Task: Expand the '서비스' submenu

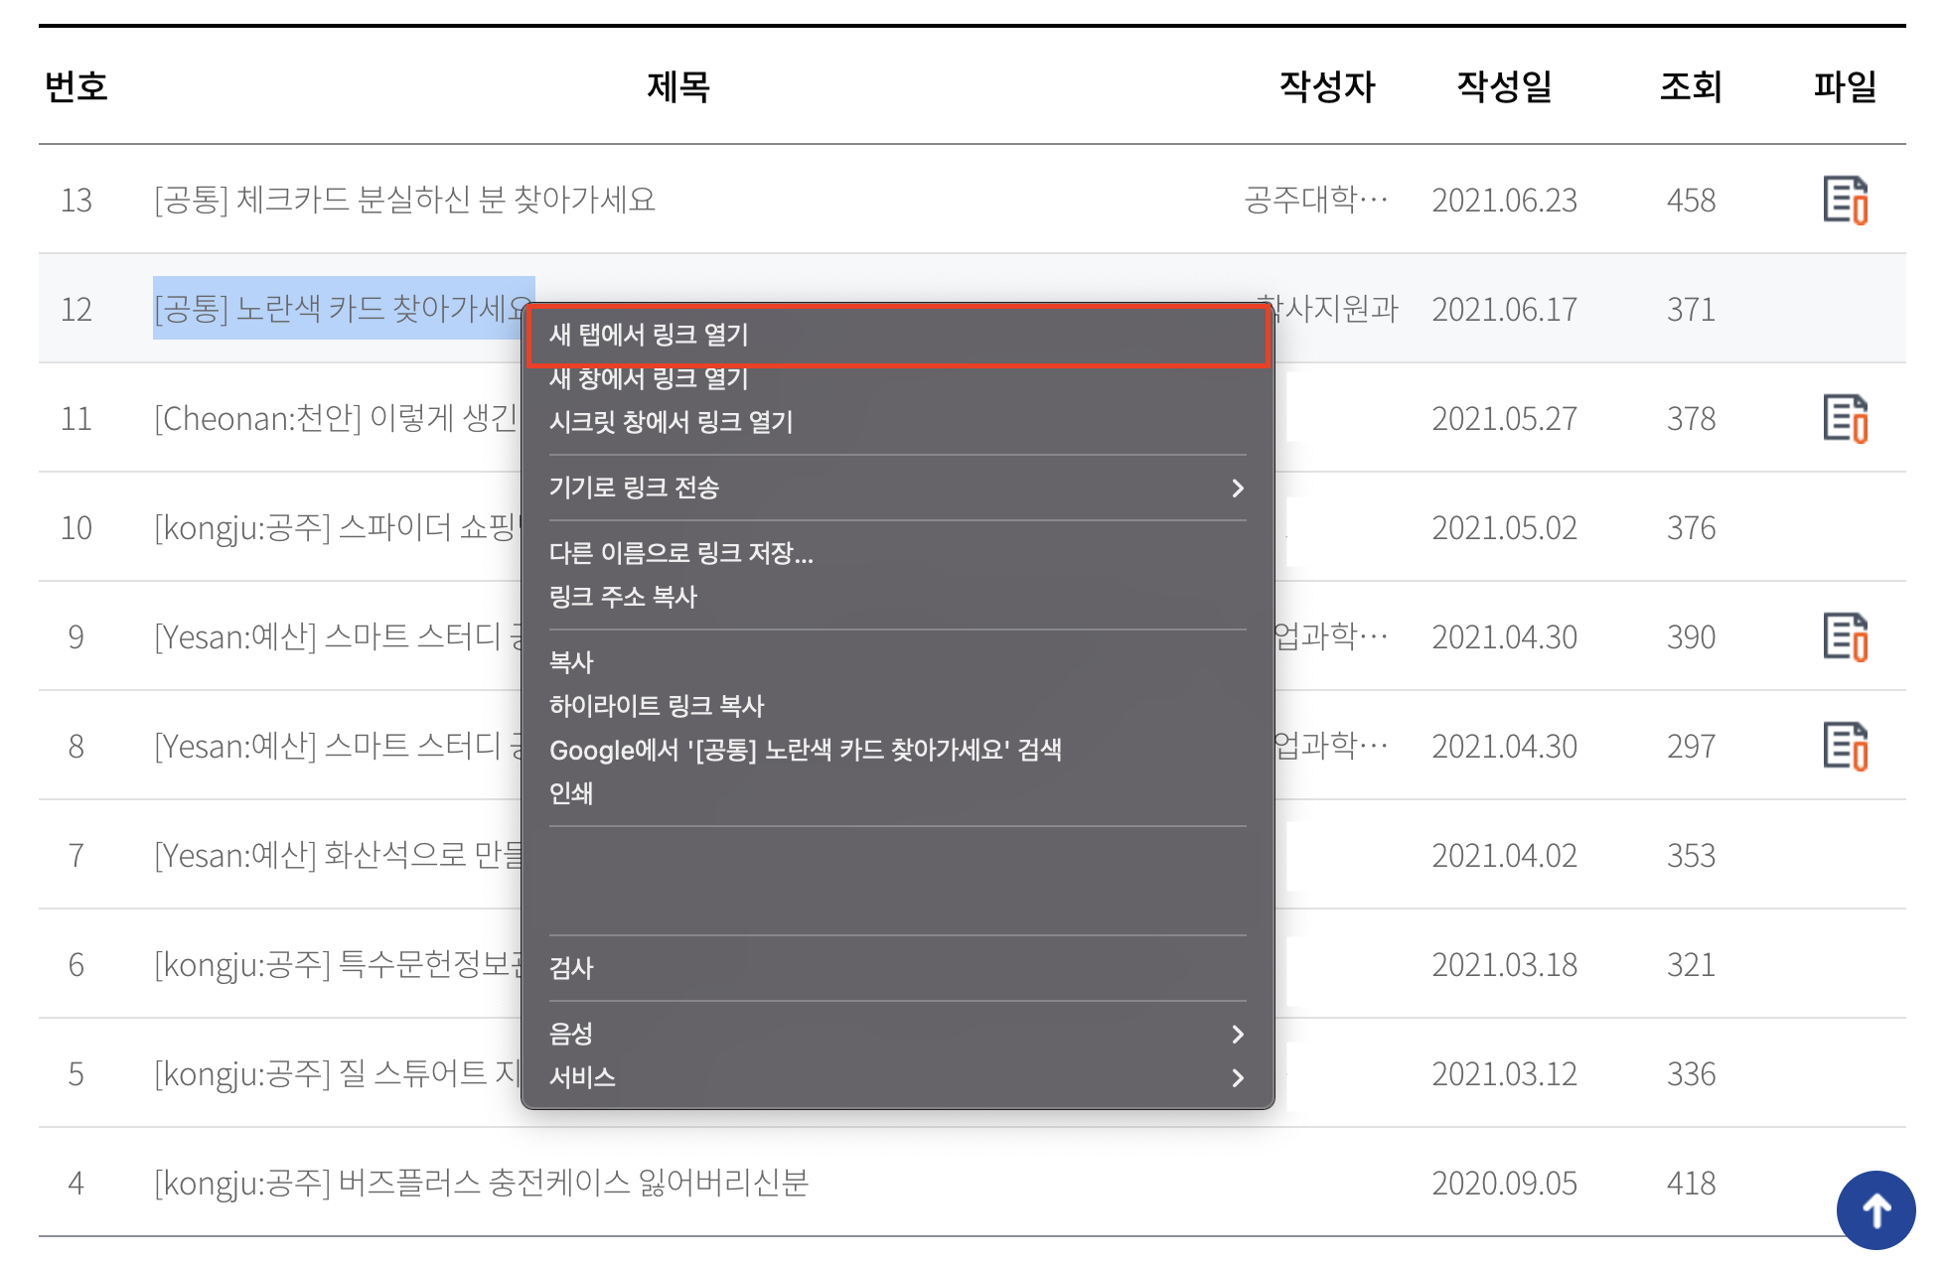Action: [898, 1077]
